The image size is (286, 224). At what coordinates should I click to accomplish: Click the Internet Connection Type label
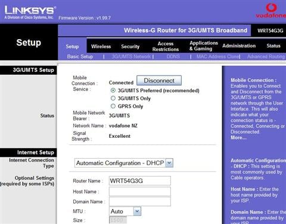(32, 163)
